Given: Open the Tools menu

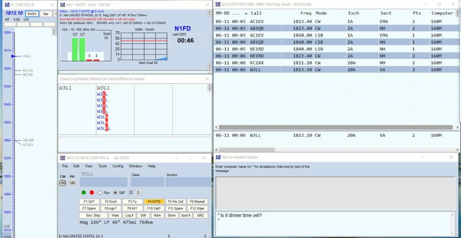Looking at the screenshot, I should click(102, 166).
